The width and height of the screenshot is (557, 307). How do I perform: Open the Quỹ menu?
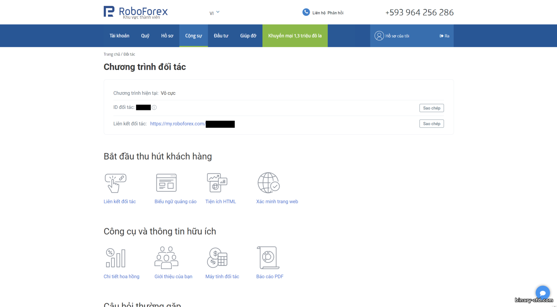click(x=145, y=36)
